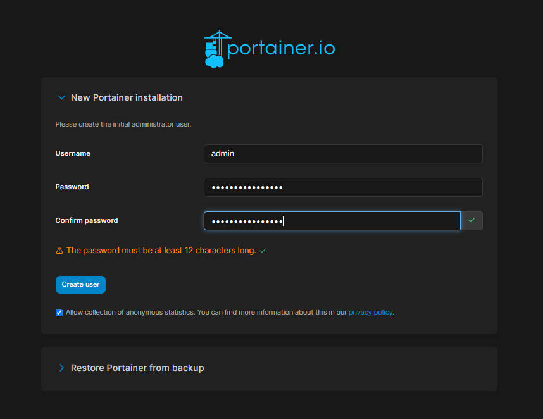Click the Portainer crane logo icon
The width and height of the screenshot is (543, 419).
click(x=215, y=49)
